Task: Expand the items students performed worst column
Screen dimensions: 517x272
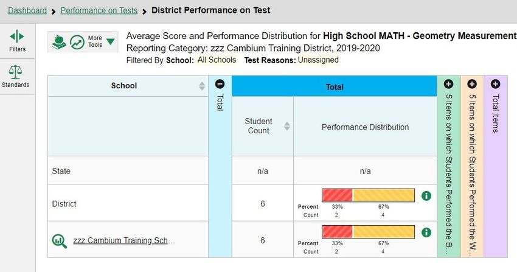Action: point(472,84)
